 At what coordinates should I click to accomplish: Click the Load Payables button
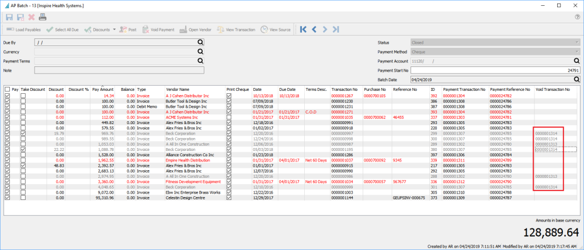23,29
